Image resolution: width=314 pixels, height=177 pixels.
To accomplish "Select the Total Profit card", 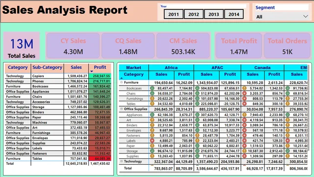I will point(239,46).
